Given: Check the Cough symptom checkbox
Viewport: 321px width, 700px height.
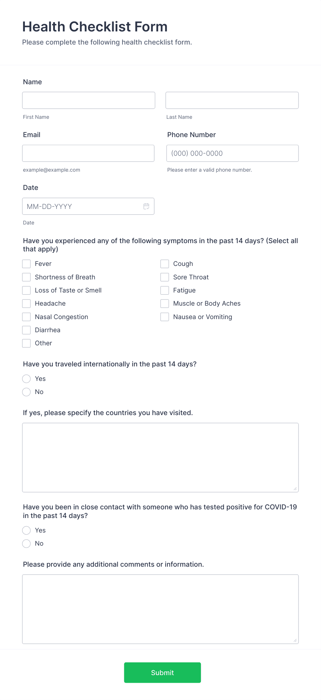Looking at the screenshot, I should [164, 263].
